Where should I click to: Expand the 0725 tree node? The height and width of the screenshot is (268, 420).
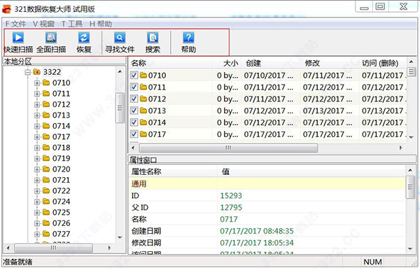37,213
